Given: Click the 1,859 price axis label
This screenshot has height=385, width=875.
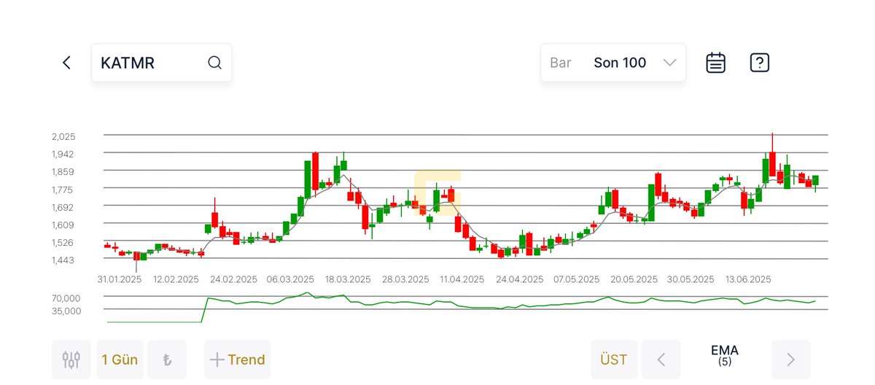Looking at the screenshot, I should pos(63,171).
